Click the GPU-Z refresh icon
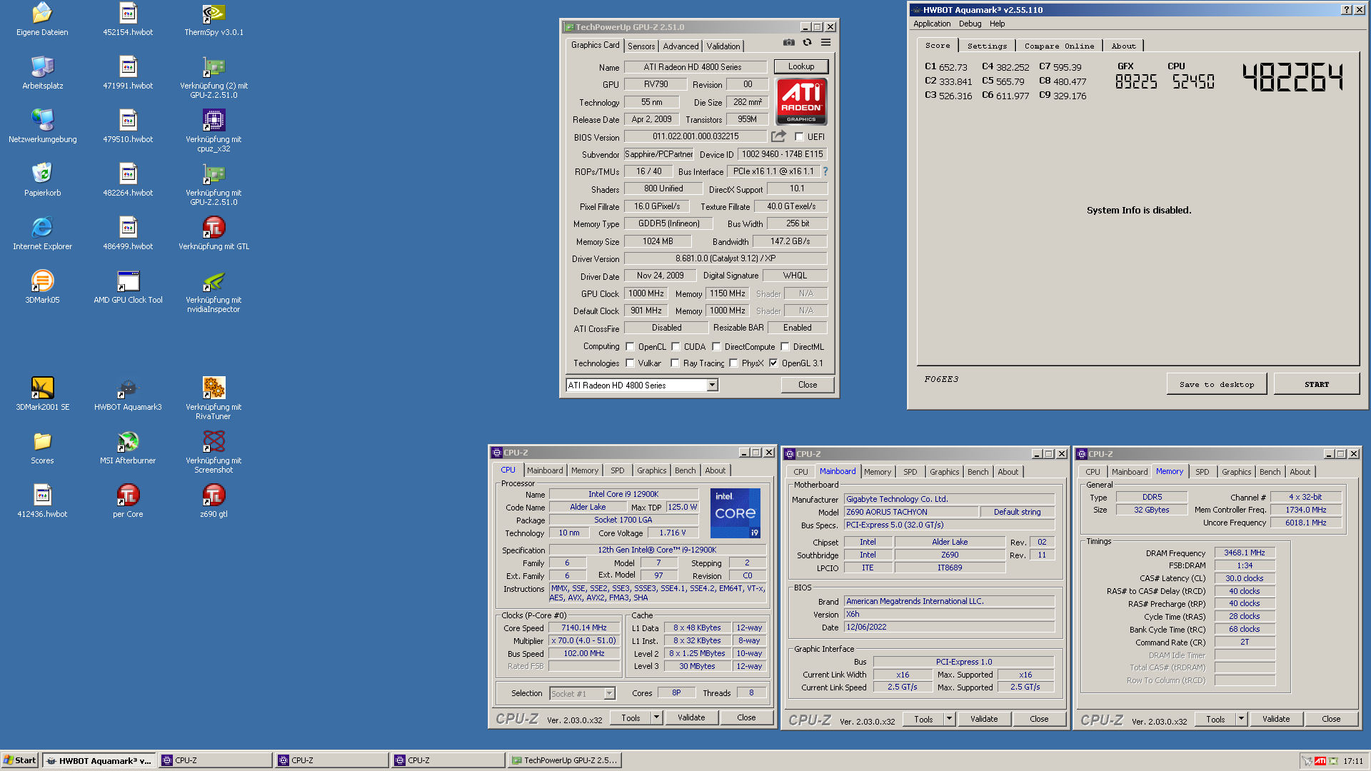The height and width of the screenshot is (771, 1371). [807, 43]
